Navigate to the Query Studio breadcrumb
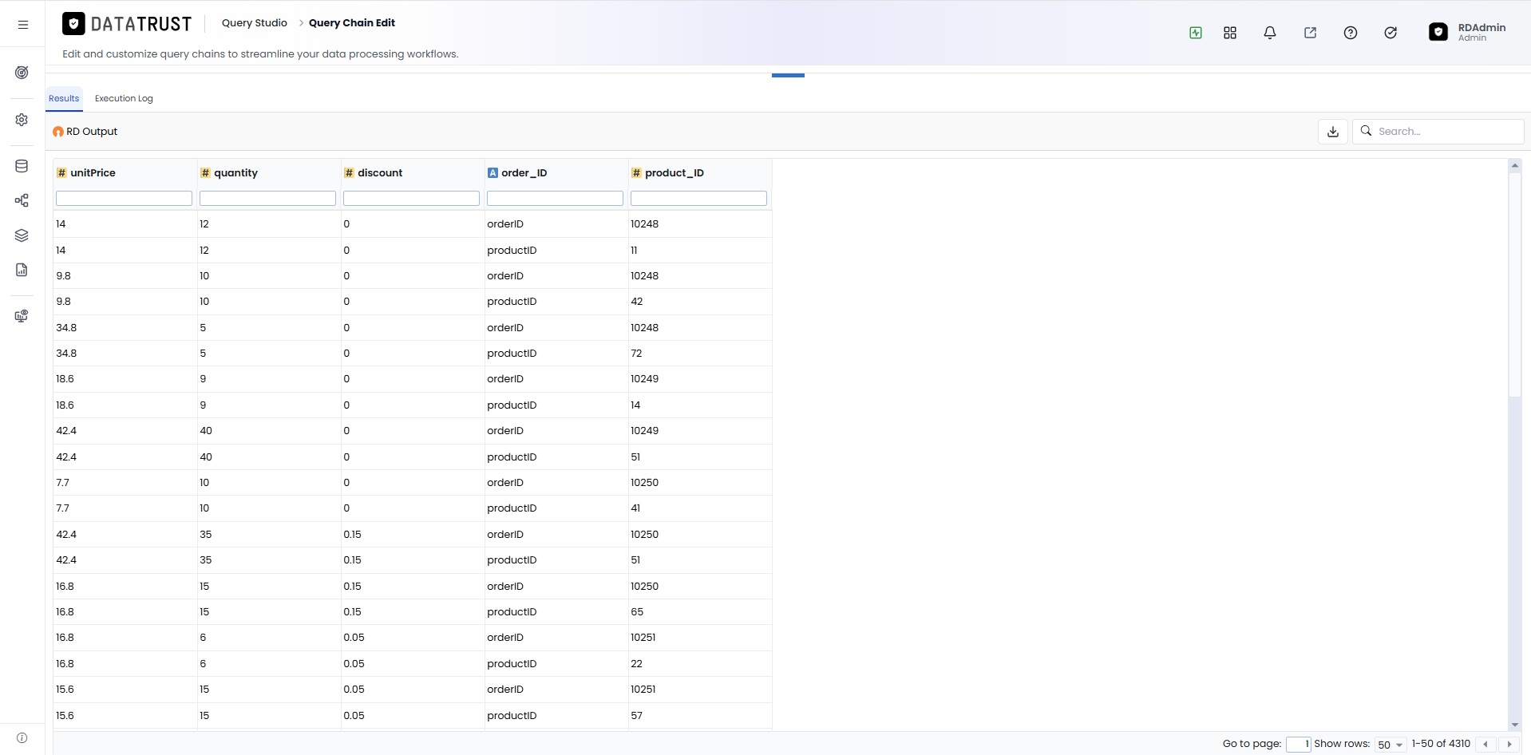The image size is (1531, 755). [x=255, y=23]
